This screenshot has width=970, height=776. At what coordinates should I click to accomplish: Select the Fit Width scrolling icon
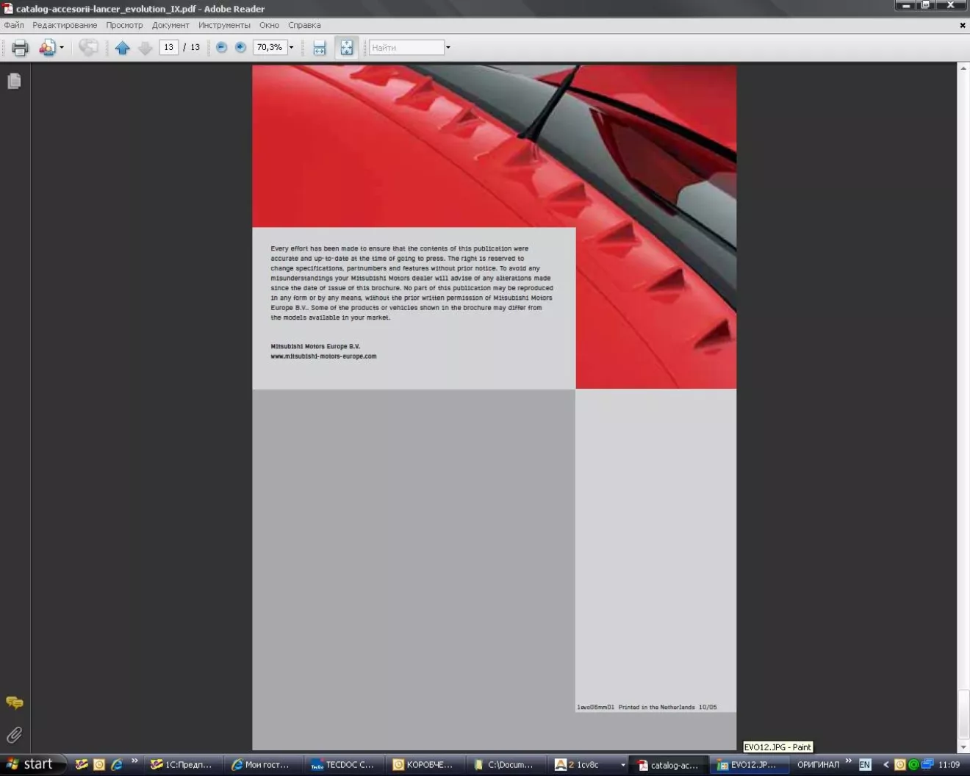[x=319, y=48]
